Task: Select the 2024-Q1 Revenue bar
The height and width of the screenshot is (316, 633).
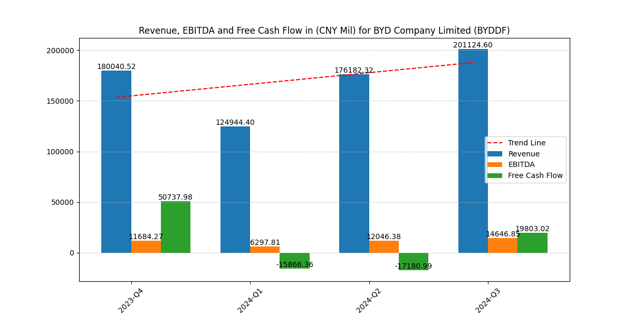Action: (235, 190)
